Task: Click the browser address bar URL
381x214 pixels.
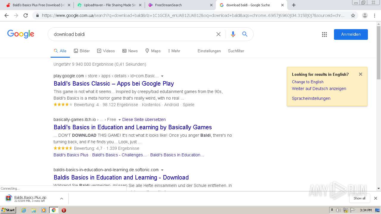Action: (193, 15)
